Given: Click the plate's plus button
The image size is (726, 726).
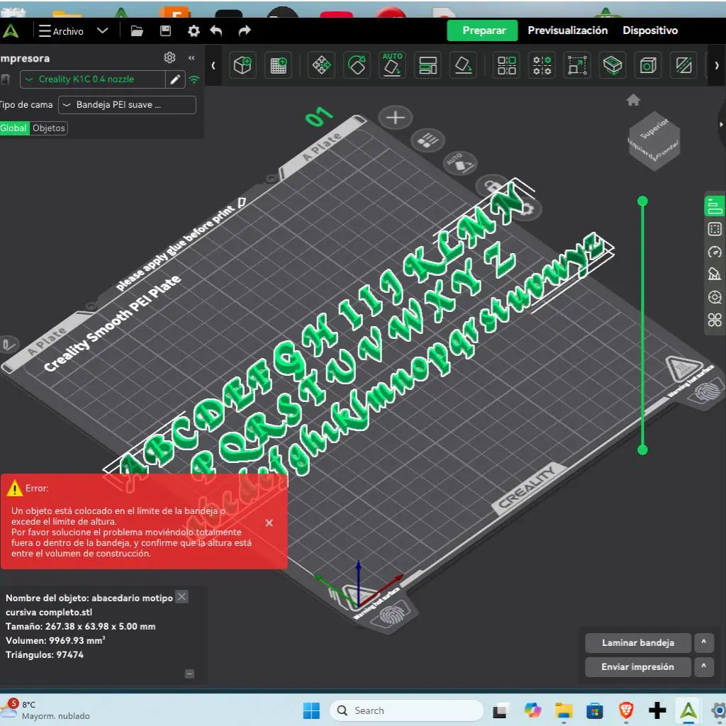Looking at the screenshot, I should point(396,118).
